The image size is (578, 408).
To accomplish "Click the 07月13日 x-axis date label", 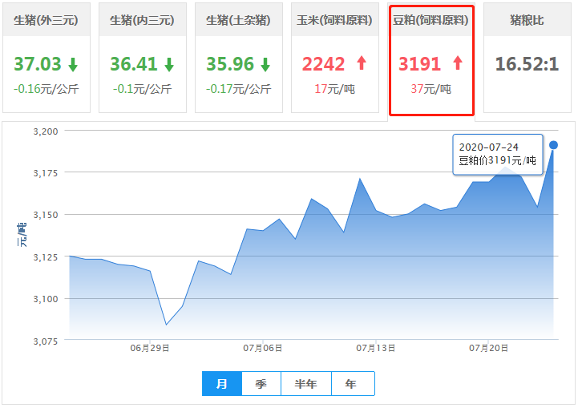I will [x=376, y=348].
